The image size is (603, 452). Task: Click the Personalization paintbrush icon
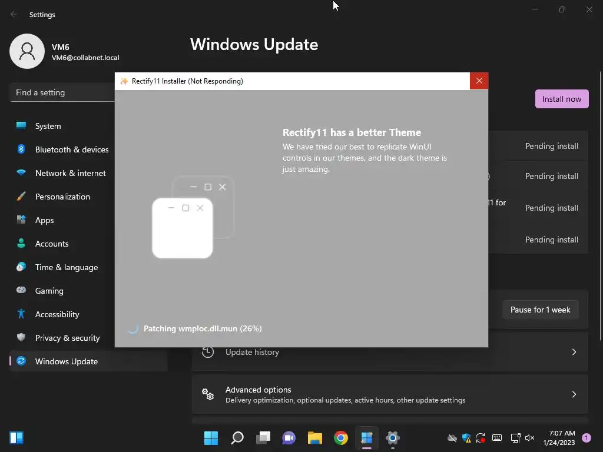tap(21, 197)
